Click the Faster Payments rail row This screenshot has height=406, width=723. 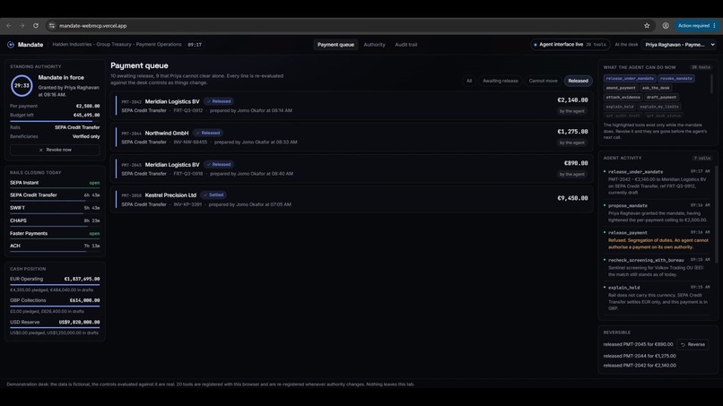click(x=55, y=234)
